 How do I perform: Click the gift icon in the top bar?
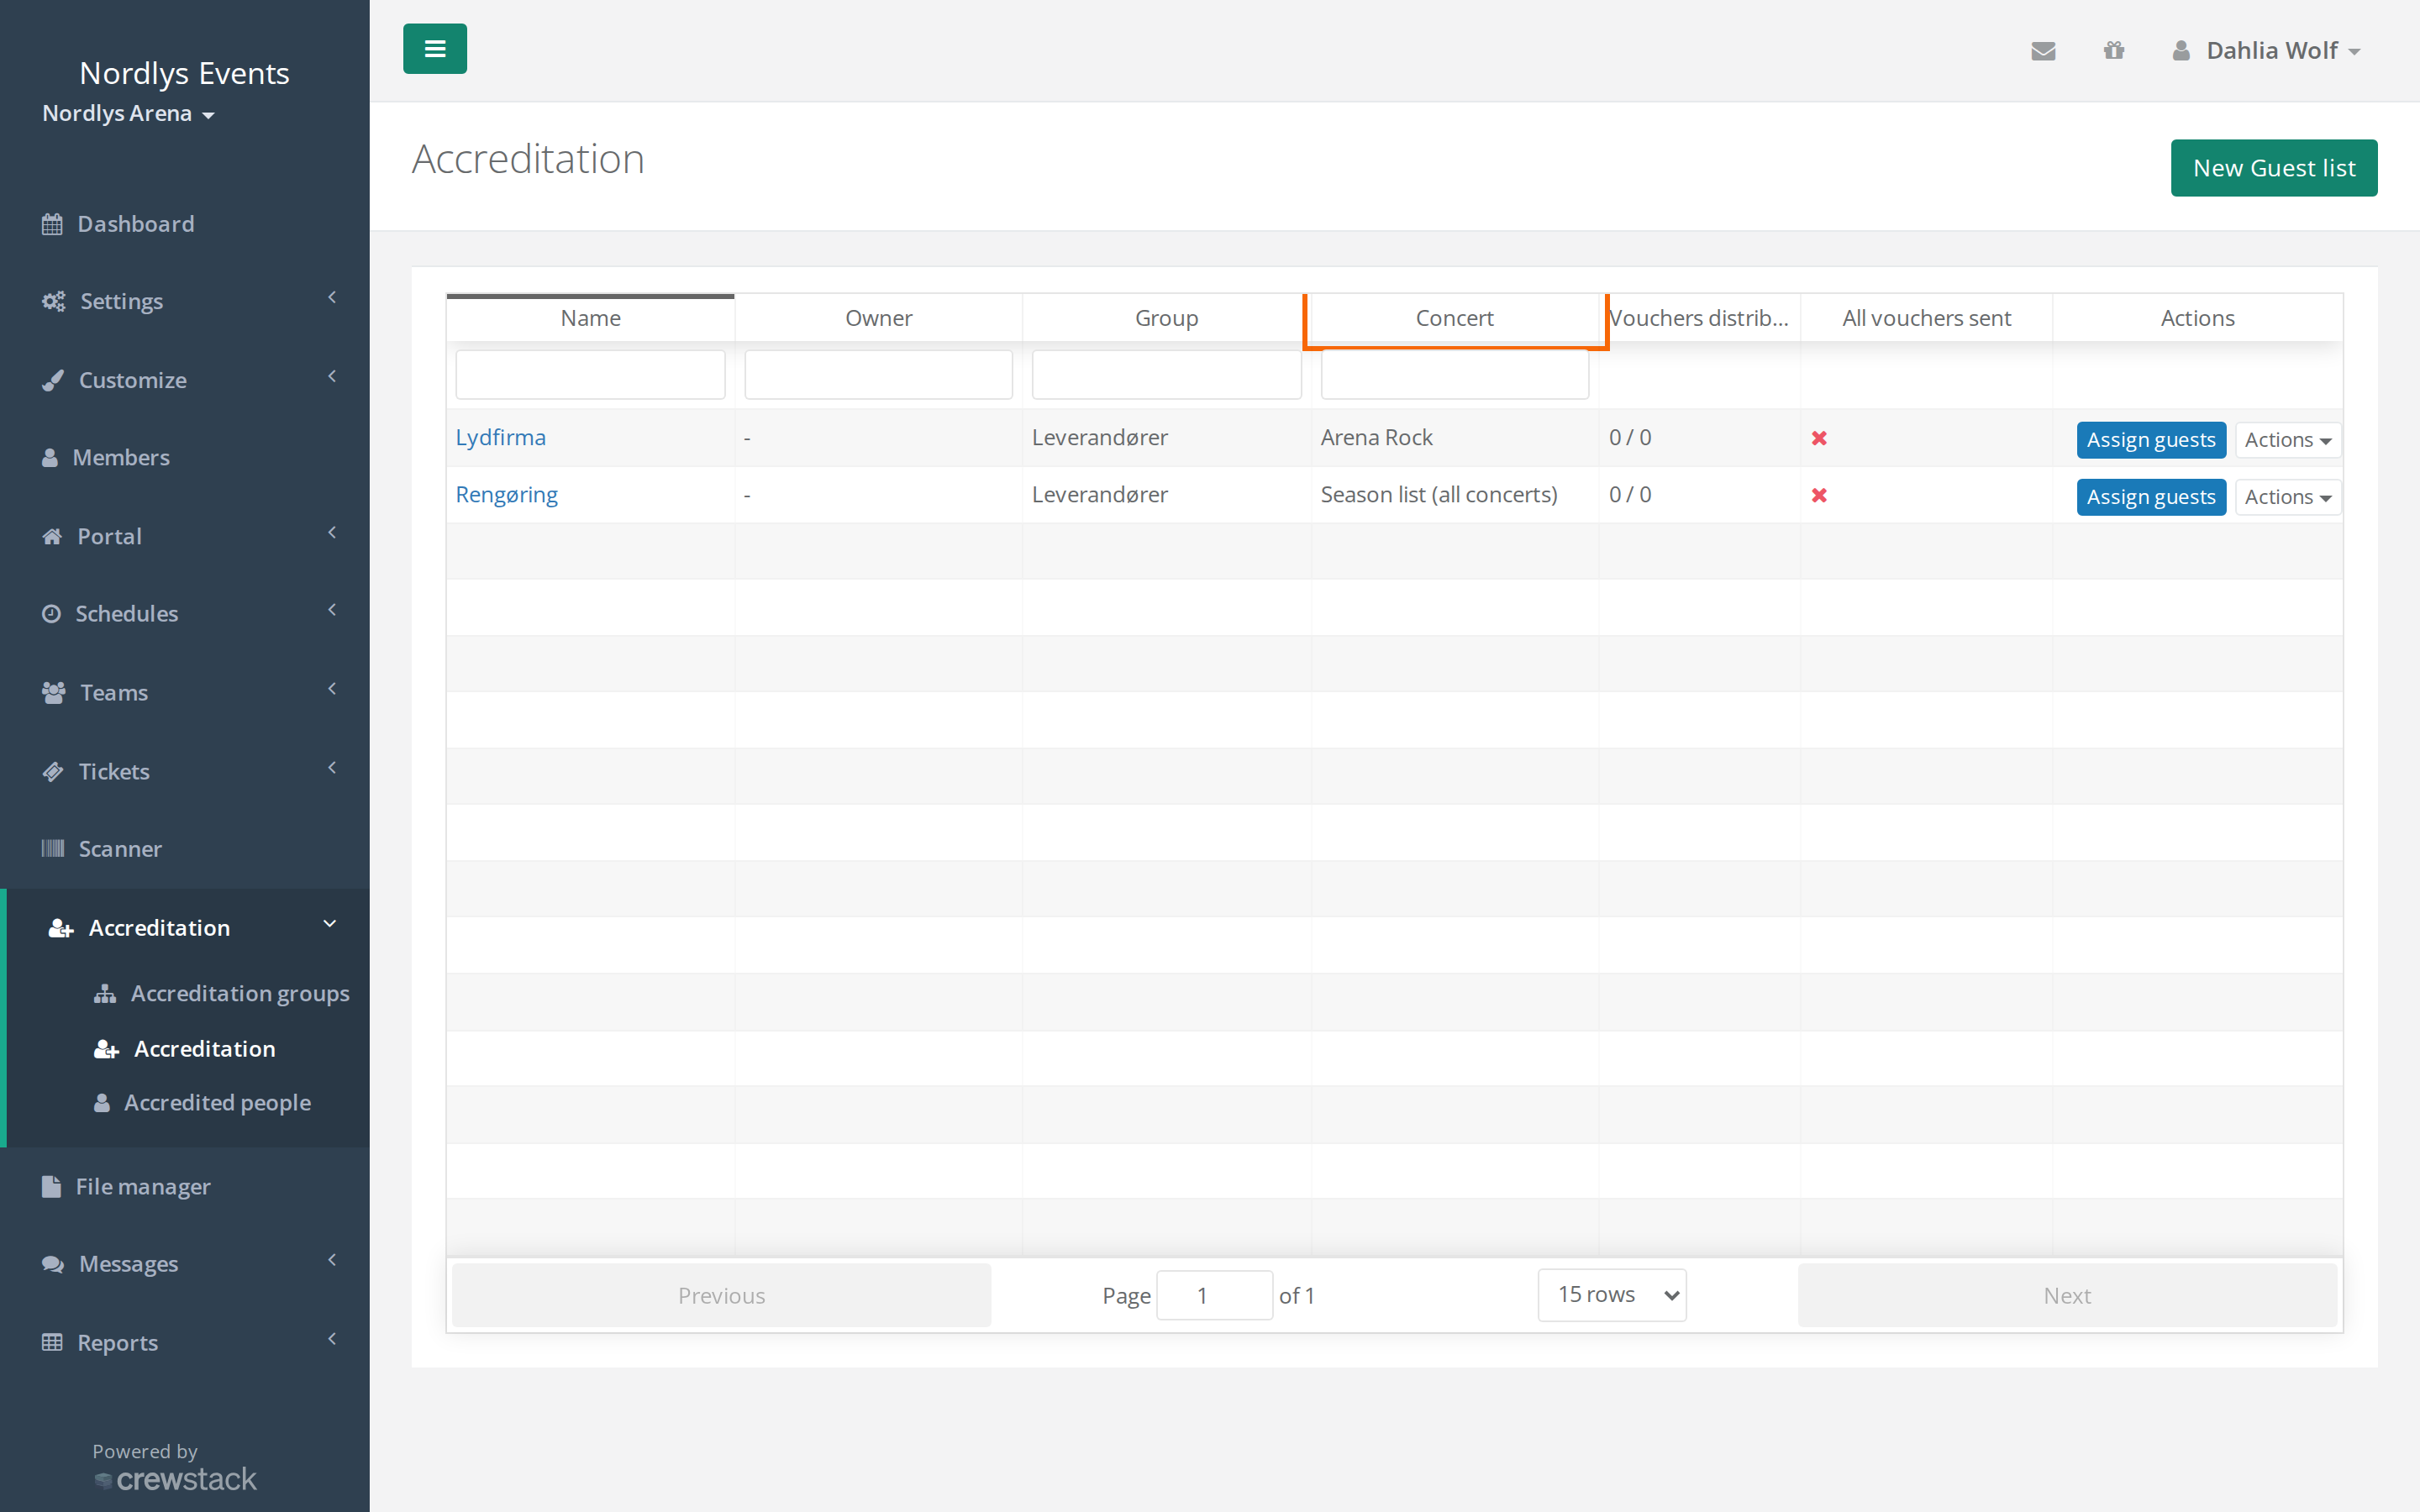2113,50
